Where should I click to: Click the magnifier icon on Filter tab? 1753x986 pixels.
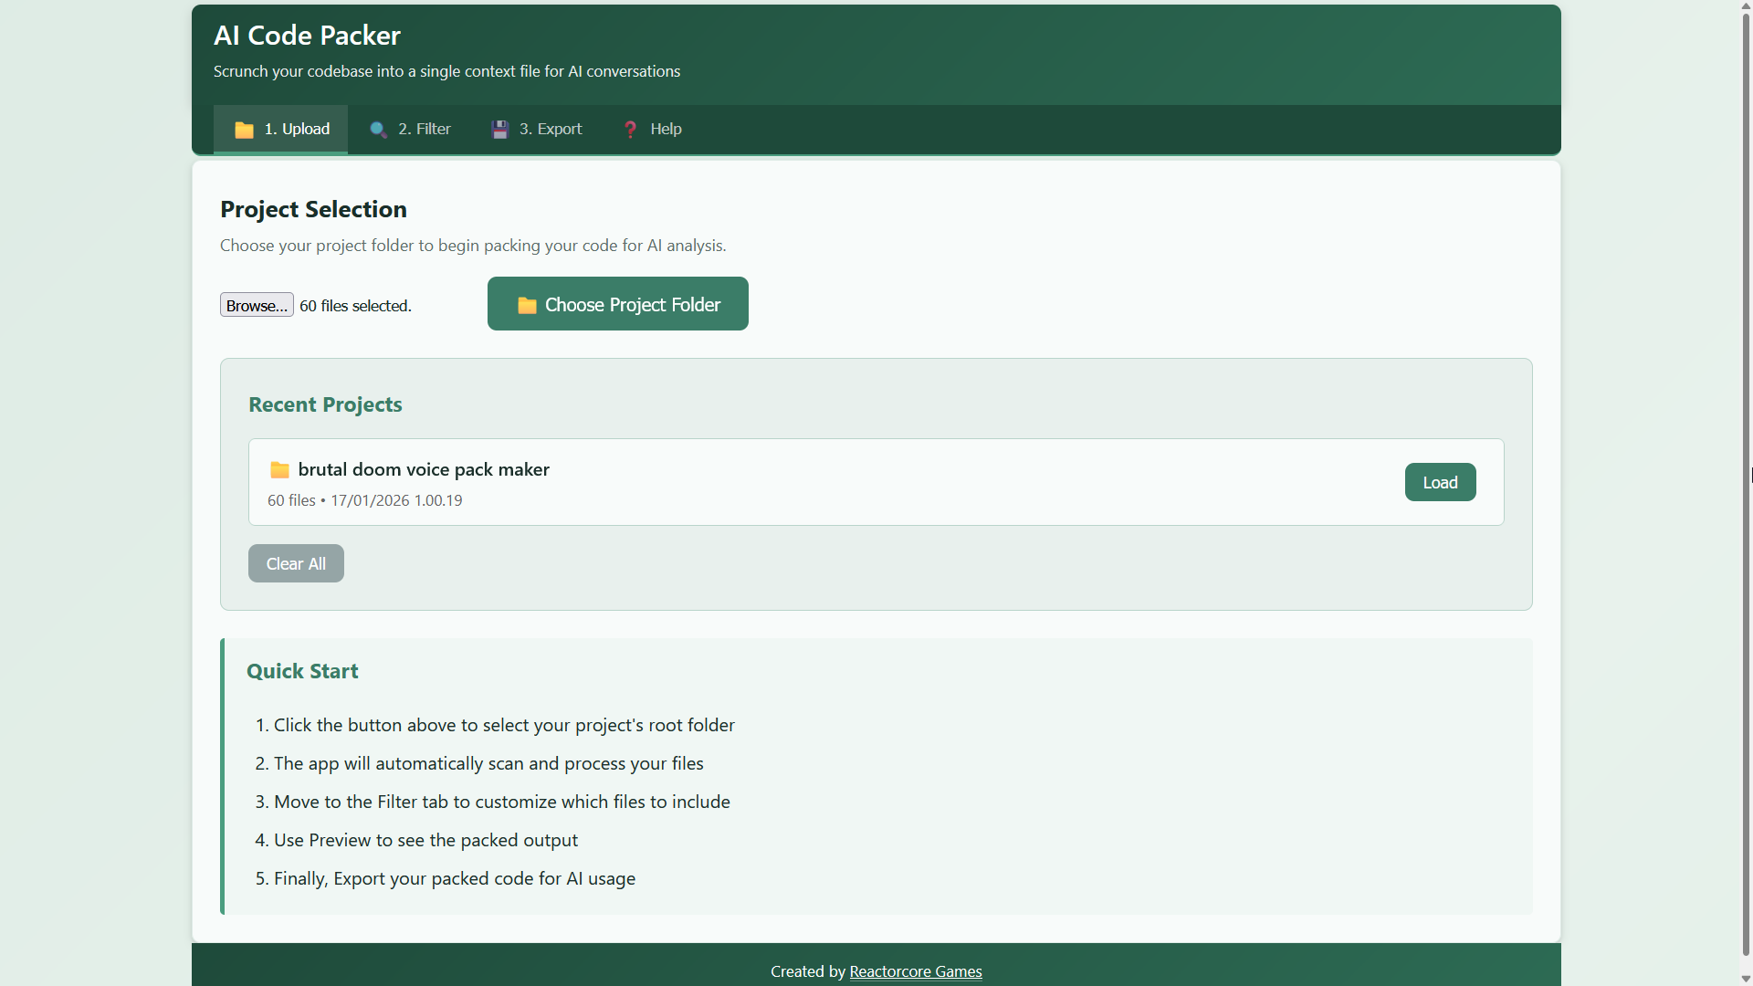378,130
